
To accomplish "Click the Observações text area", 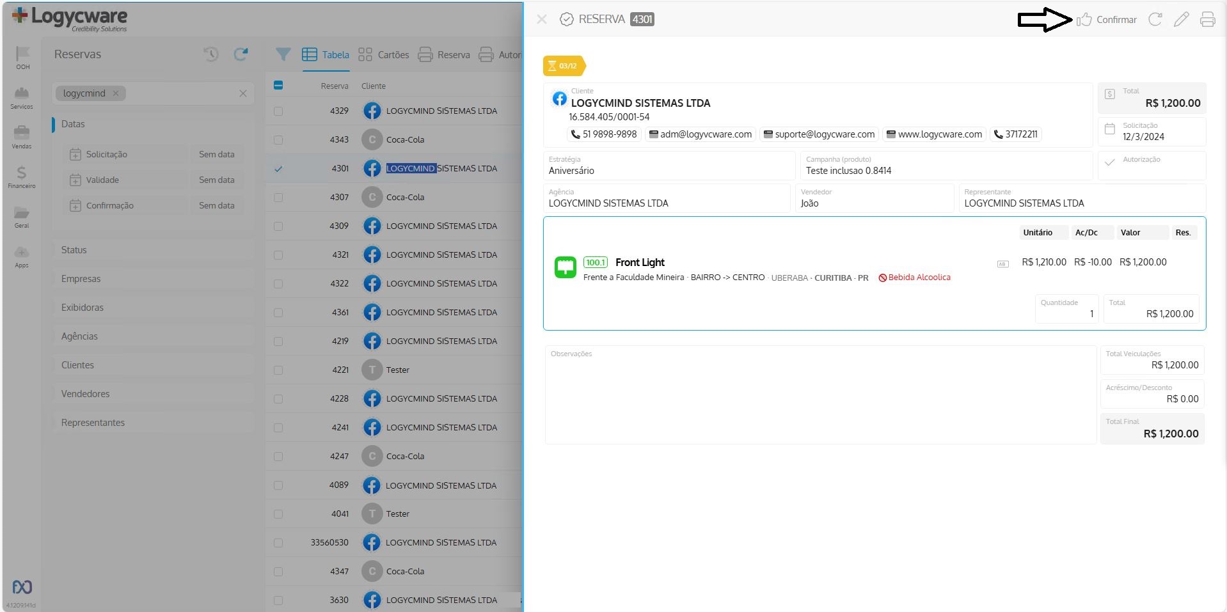I will point(821,395).
